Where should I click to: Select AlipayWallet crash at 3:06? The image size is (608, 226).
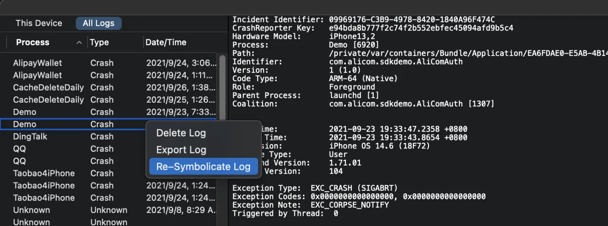click(38, 63)
